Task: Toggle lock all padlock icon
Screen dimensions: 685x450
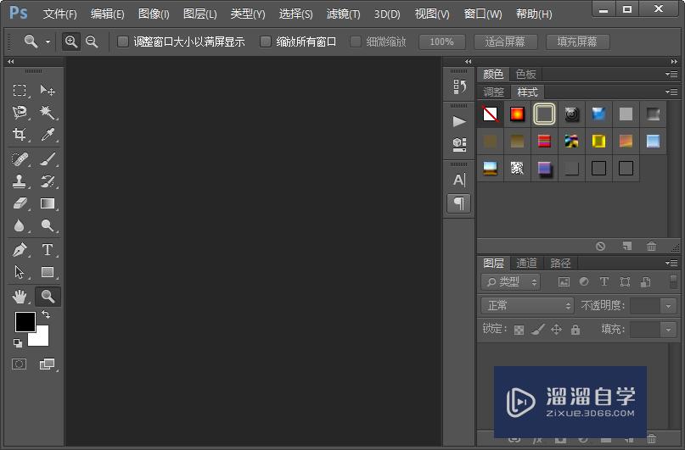Action: 576,330
